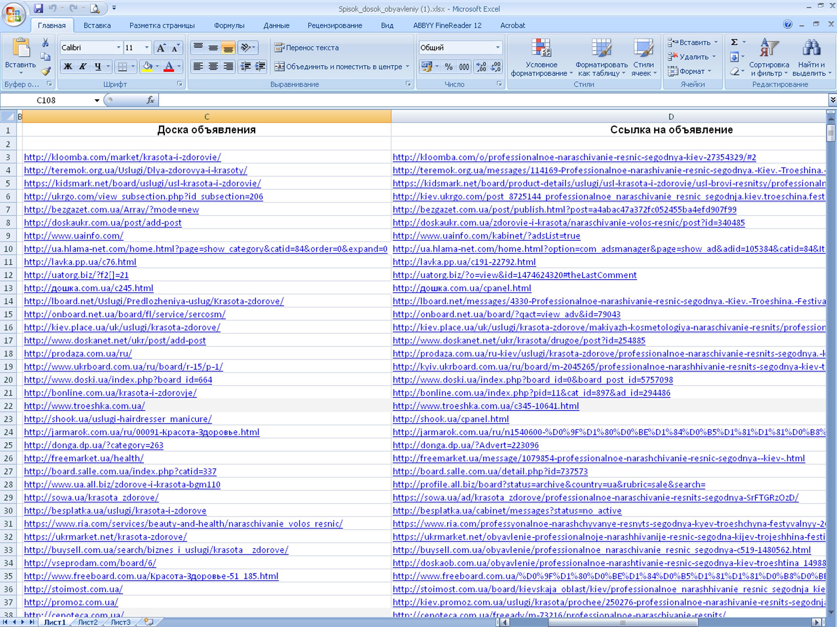
Task: Open Сортировка и фильтр options
Action: click(x=769, y=58)
